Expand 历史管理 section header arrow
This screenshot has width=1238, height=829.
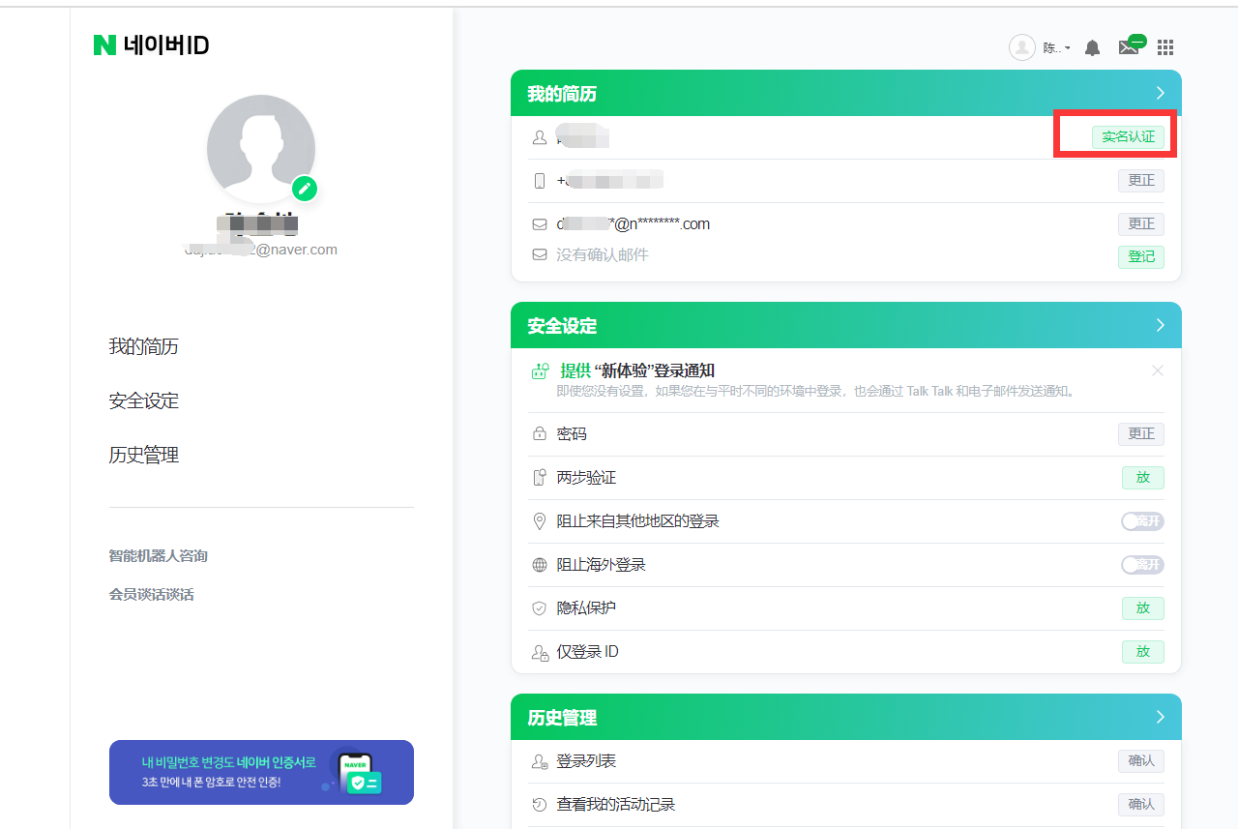[1161, 717]
